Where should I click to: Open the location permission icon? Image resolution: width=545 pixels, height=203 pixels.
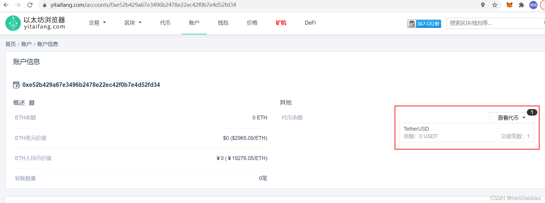pyautogui.click(x=483, y=5)
